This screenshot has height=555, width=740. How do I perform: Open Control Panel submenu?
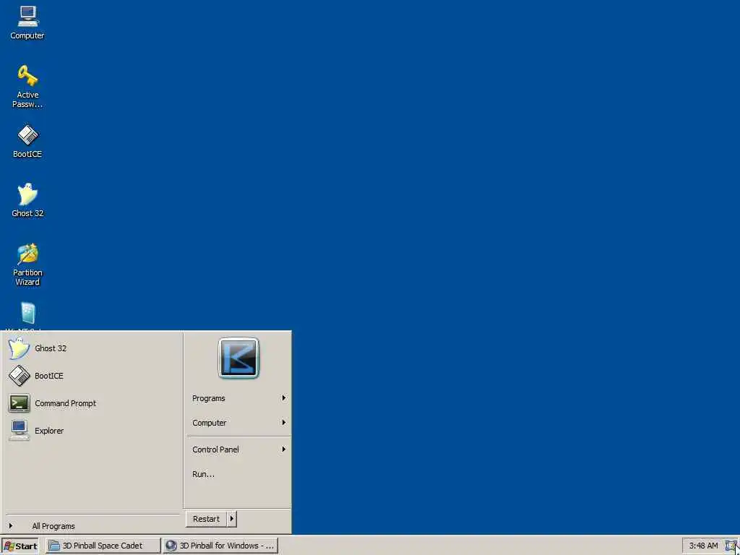[x=238, y=449]
